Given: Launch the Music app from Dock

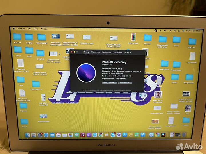Looking at the screenshot, I should point(83,135).
